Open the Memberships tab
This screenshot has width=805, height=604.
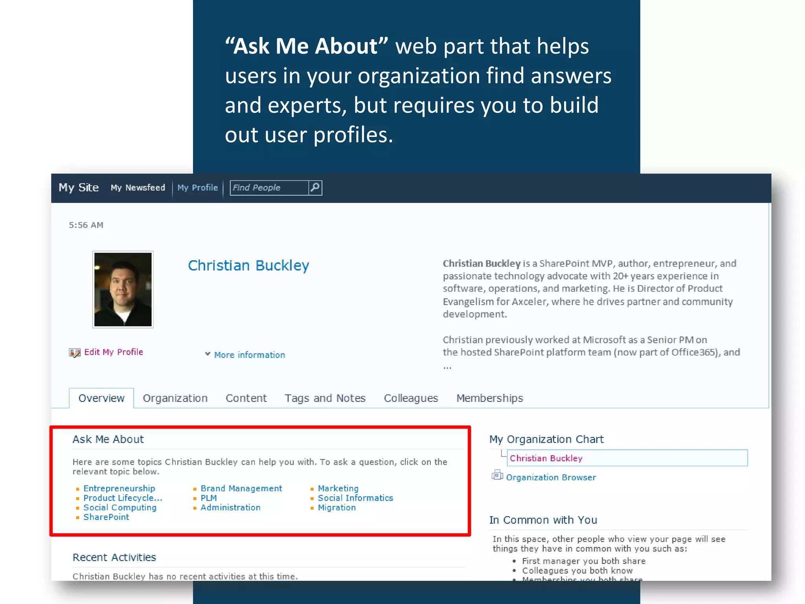(x=490, y=398)
